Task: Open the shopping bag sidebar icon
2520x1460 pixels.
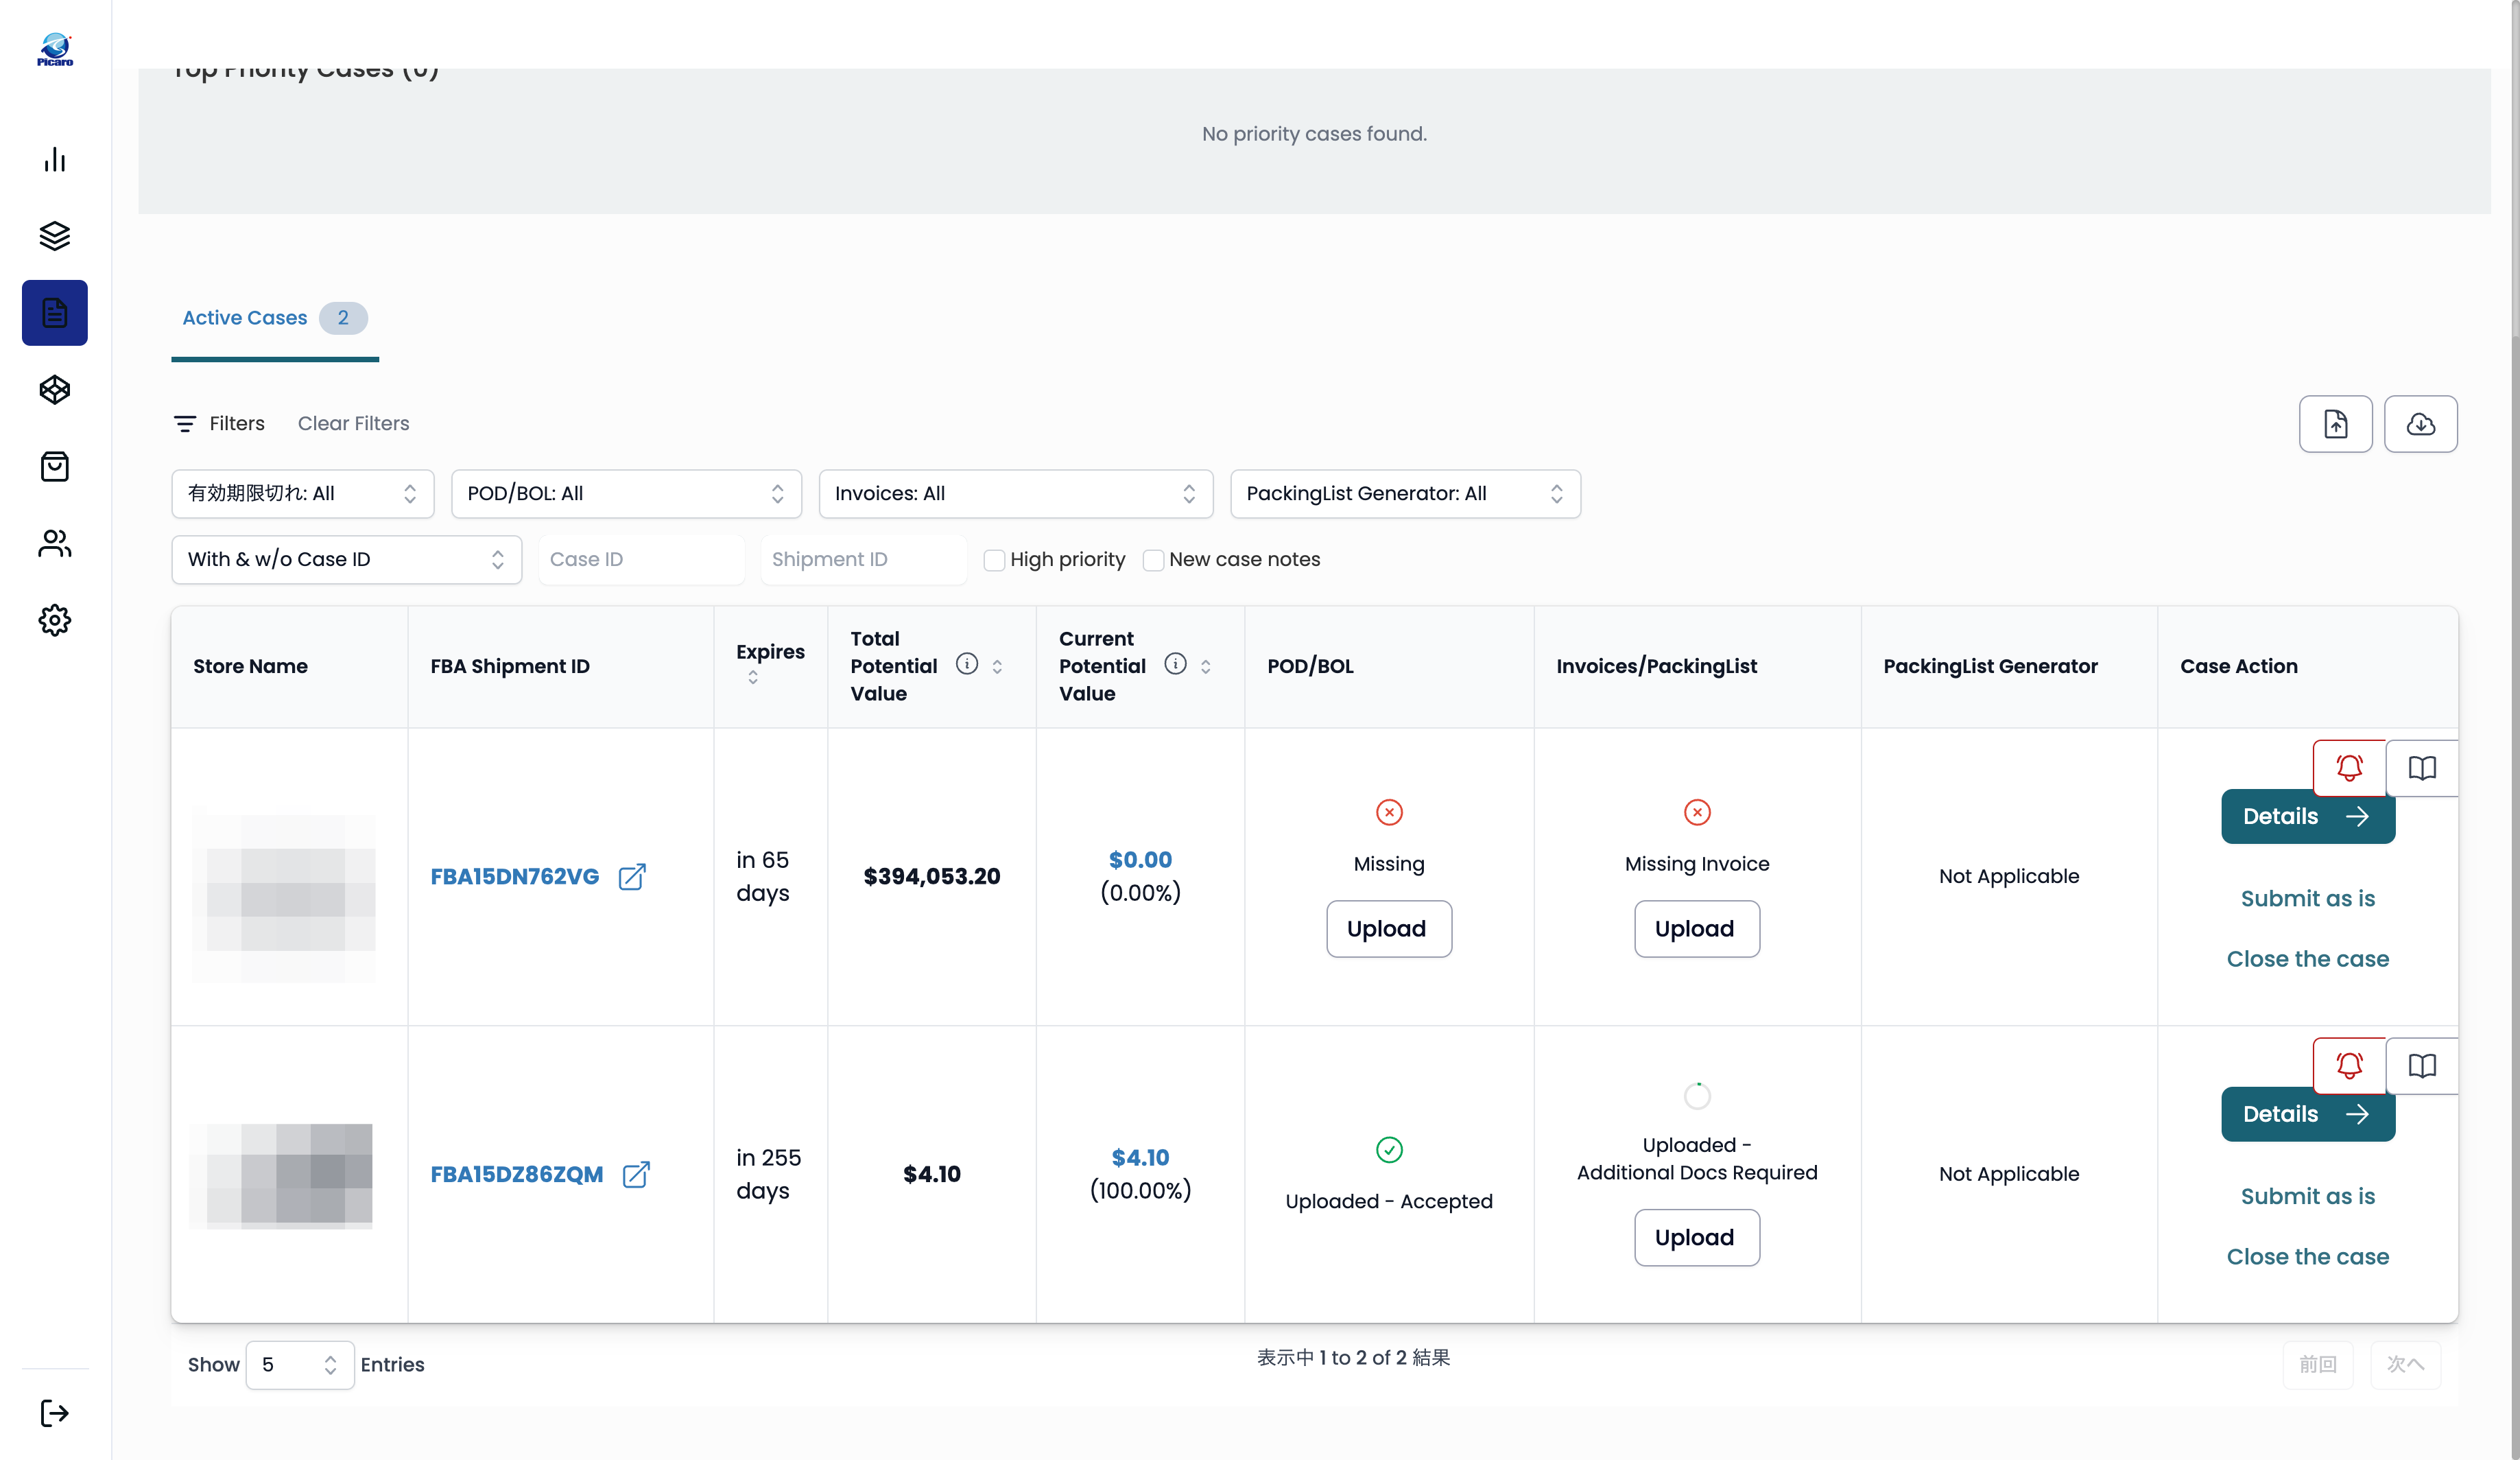Action: [x=55, y=467]
